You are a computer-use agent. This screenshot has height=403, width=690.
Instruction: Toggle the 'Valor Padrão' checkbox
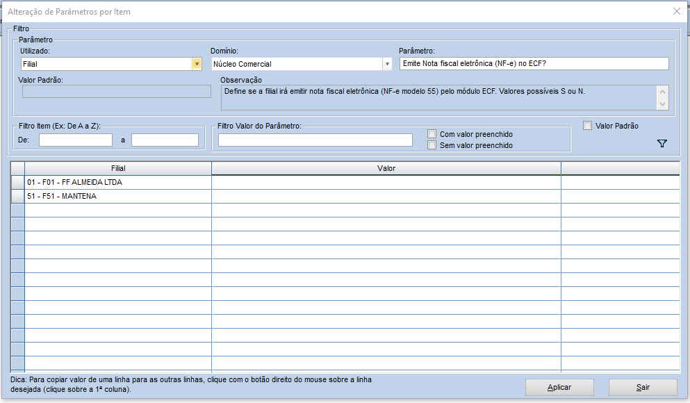[x=588, y=126]
